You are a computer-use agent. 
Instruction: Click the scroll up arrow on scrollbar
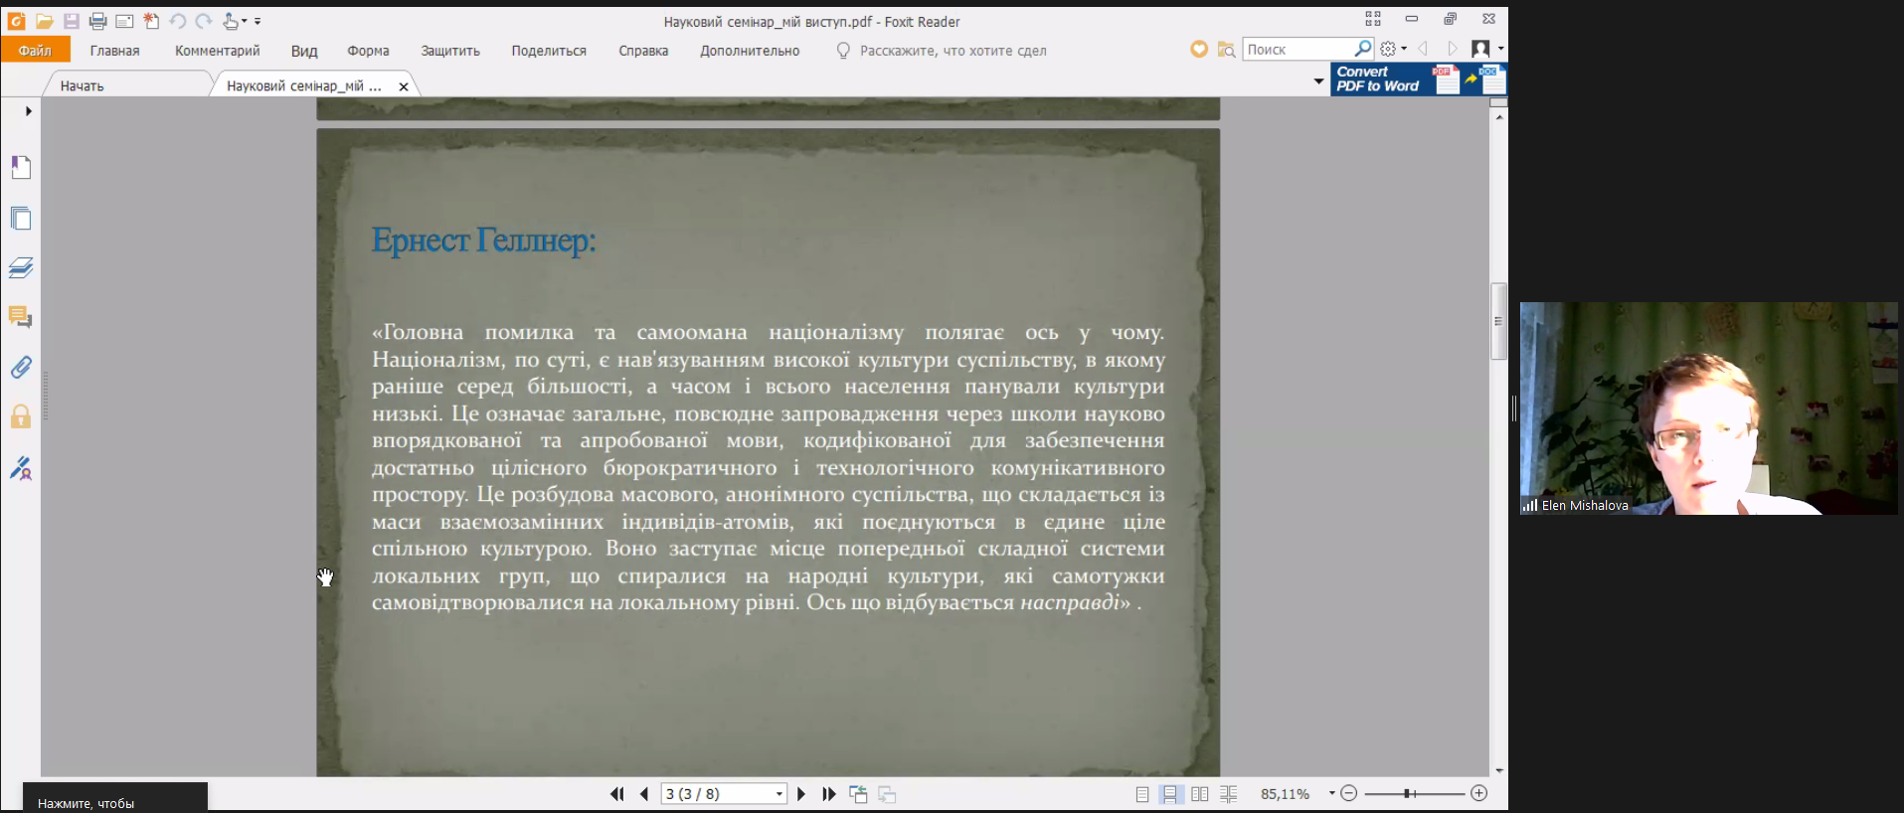1498,116
